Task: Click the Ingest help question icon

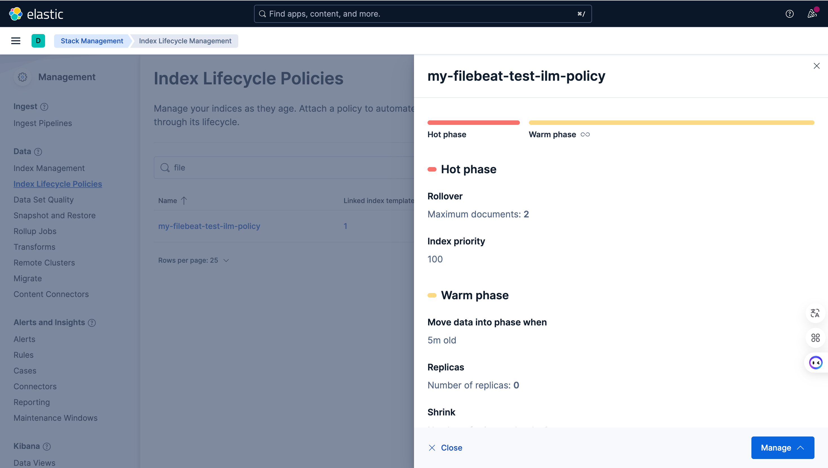Action: tap(44, 107)
